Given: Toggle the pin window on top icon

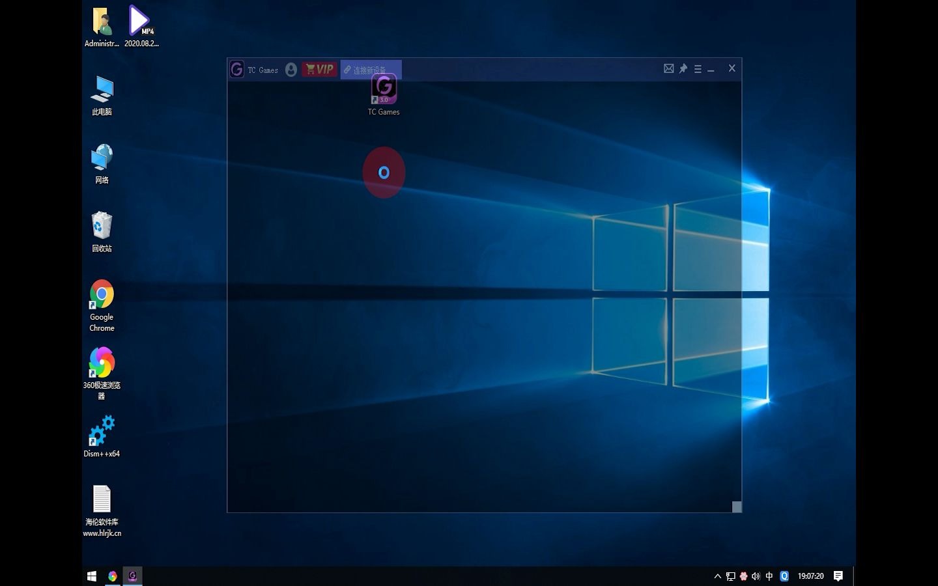Looking at the screenshot, I should click(x=683, y=68).
